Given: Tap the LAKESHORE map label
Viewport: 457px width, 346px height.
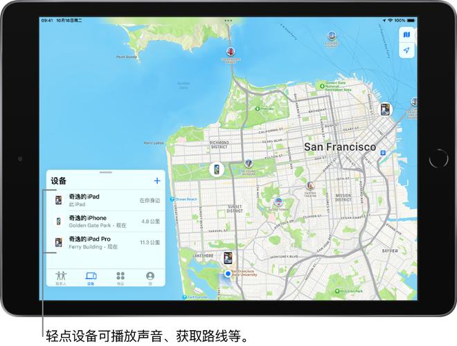Looking at the screenshot, I should (203, 256).
